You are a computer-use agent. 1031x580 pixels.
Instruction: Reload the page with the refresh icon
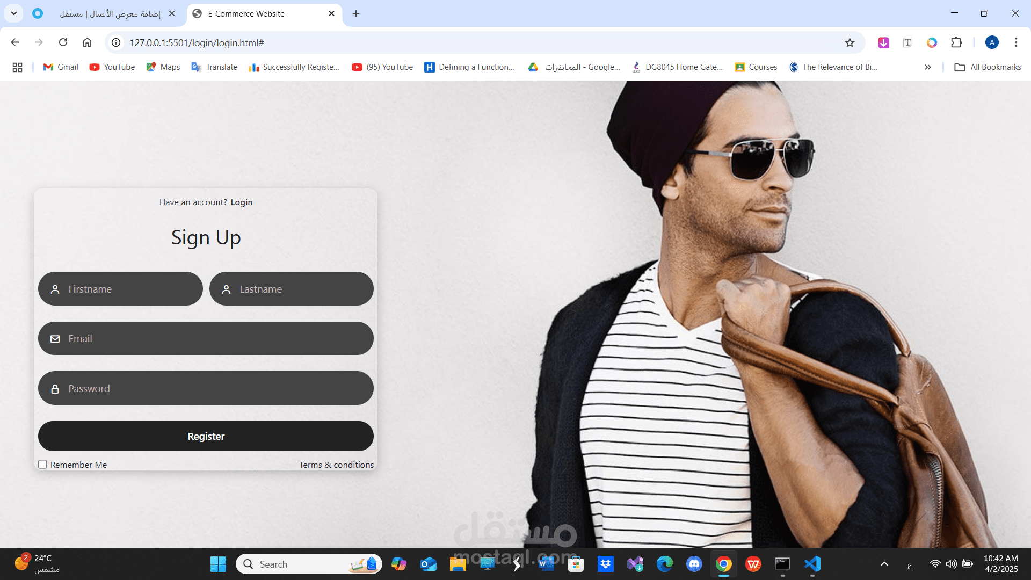[x=63, y=42]
